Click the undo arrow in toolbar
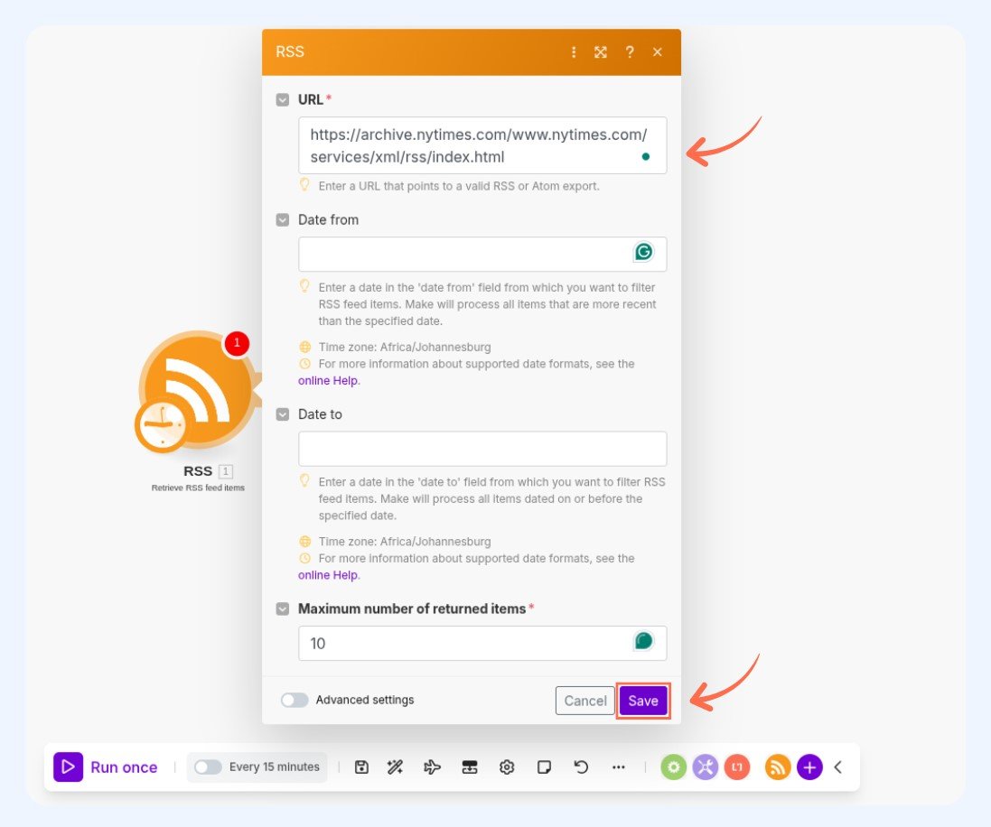 581,767
